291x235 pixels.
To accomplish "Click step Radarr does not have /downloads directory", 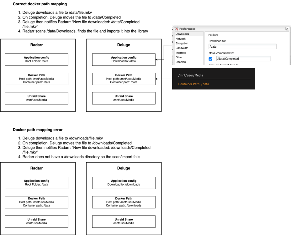I will point(79,157).
